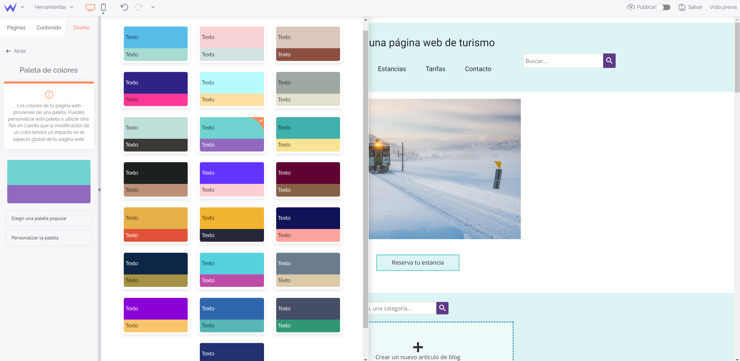This screenshot has height=361, width=740.
Task: Switch to mobile view icon
Action: tap(103, 7)
